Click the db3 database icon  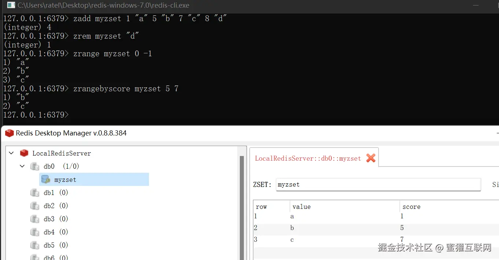tap(35, 219)
